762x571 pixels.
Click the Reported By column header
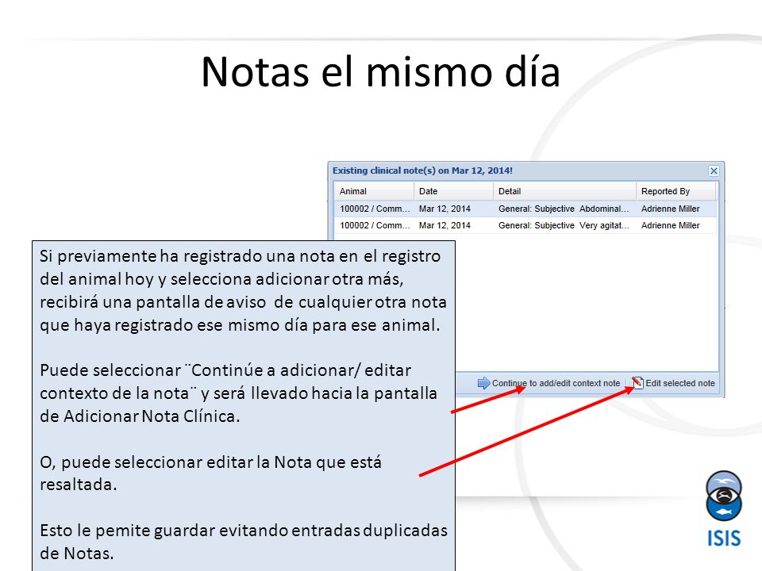[676, 191]
